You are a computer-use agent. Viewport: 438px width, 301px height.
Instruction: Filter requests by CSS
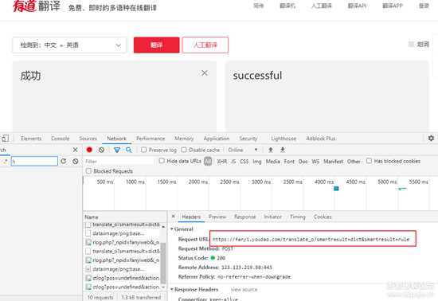coord(244,161)
